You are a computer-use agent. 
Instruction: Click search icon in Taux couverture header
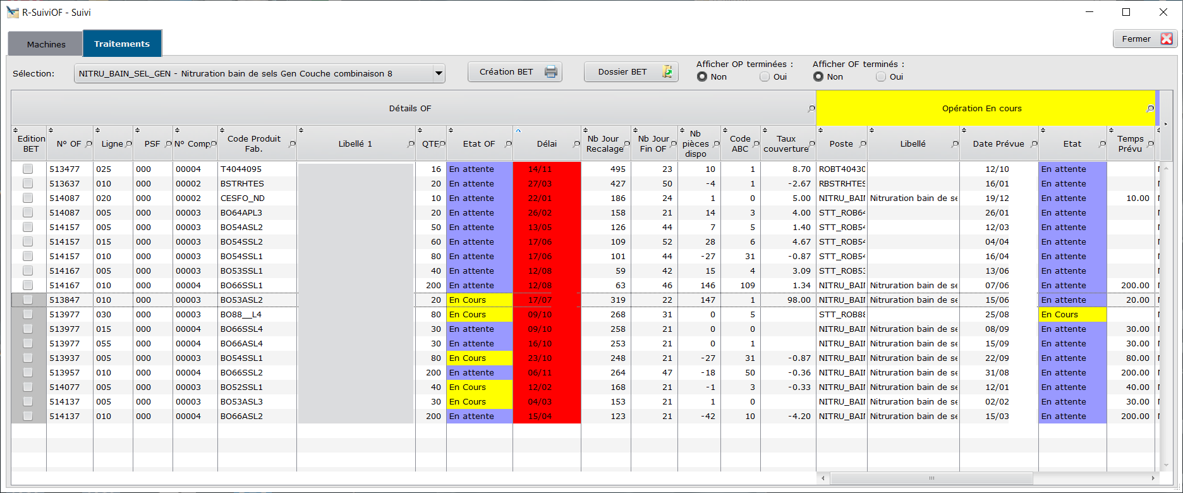(812, 145)
